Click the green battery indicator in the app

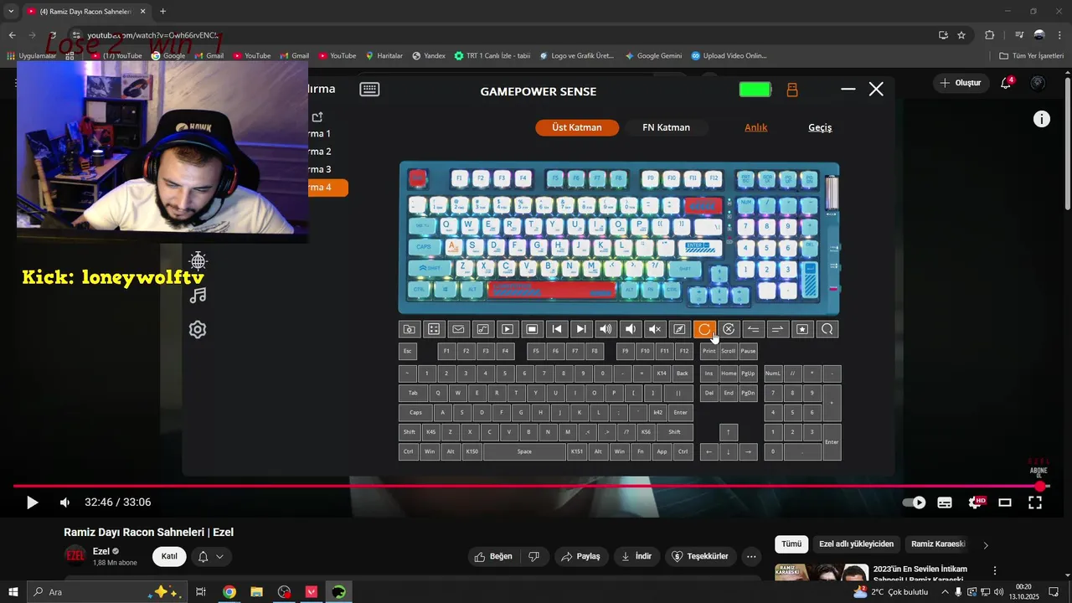755,90
